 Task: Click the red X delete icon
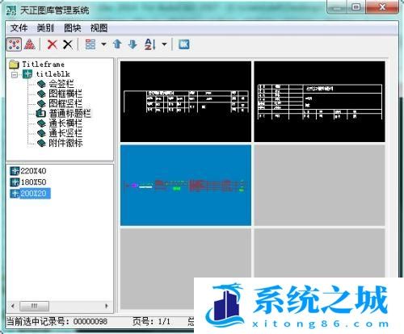52,44
